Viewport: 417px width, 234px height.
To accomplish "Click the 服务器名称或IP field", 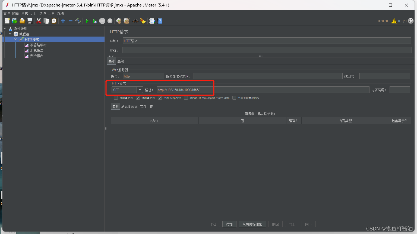I will (x=268, y=76).
